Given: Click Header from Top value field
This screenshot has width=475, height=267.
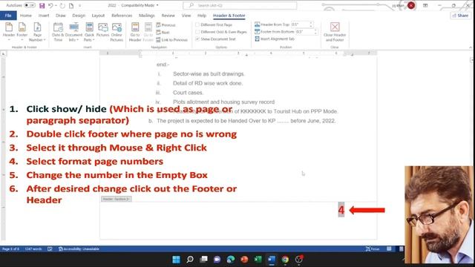Looking at the screenshot, I should [300, 24].
